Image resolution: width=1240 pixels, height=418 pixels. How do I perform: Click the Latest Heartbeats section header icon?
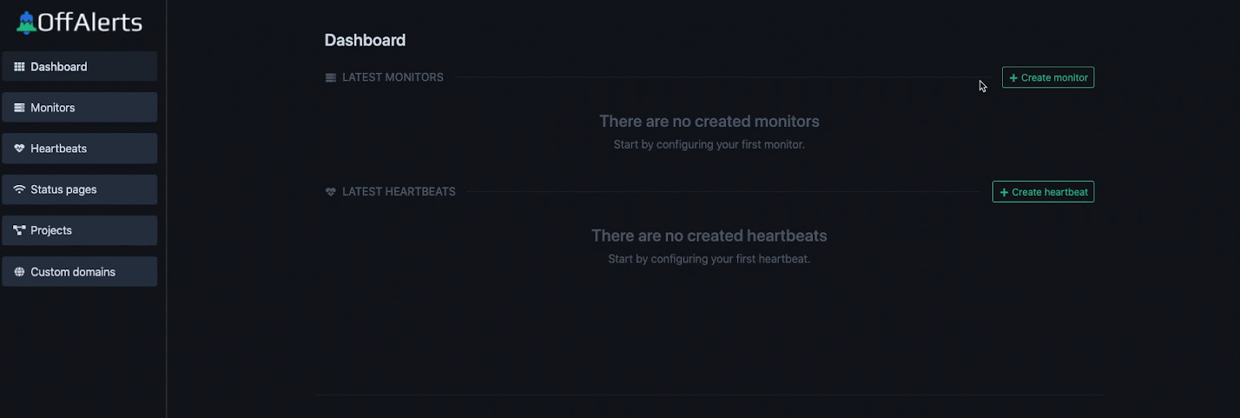(x=331, y=192)
